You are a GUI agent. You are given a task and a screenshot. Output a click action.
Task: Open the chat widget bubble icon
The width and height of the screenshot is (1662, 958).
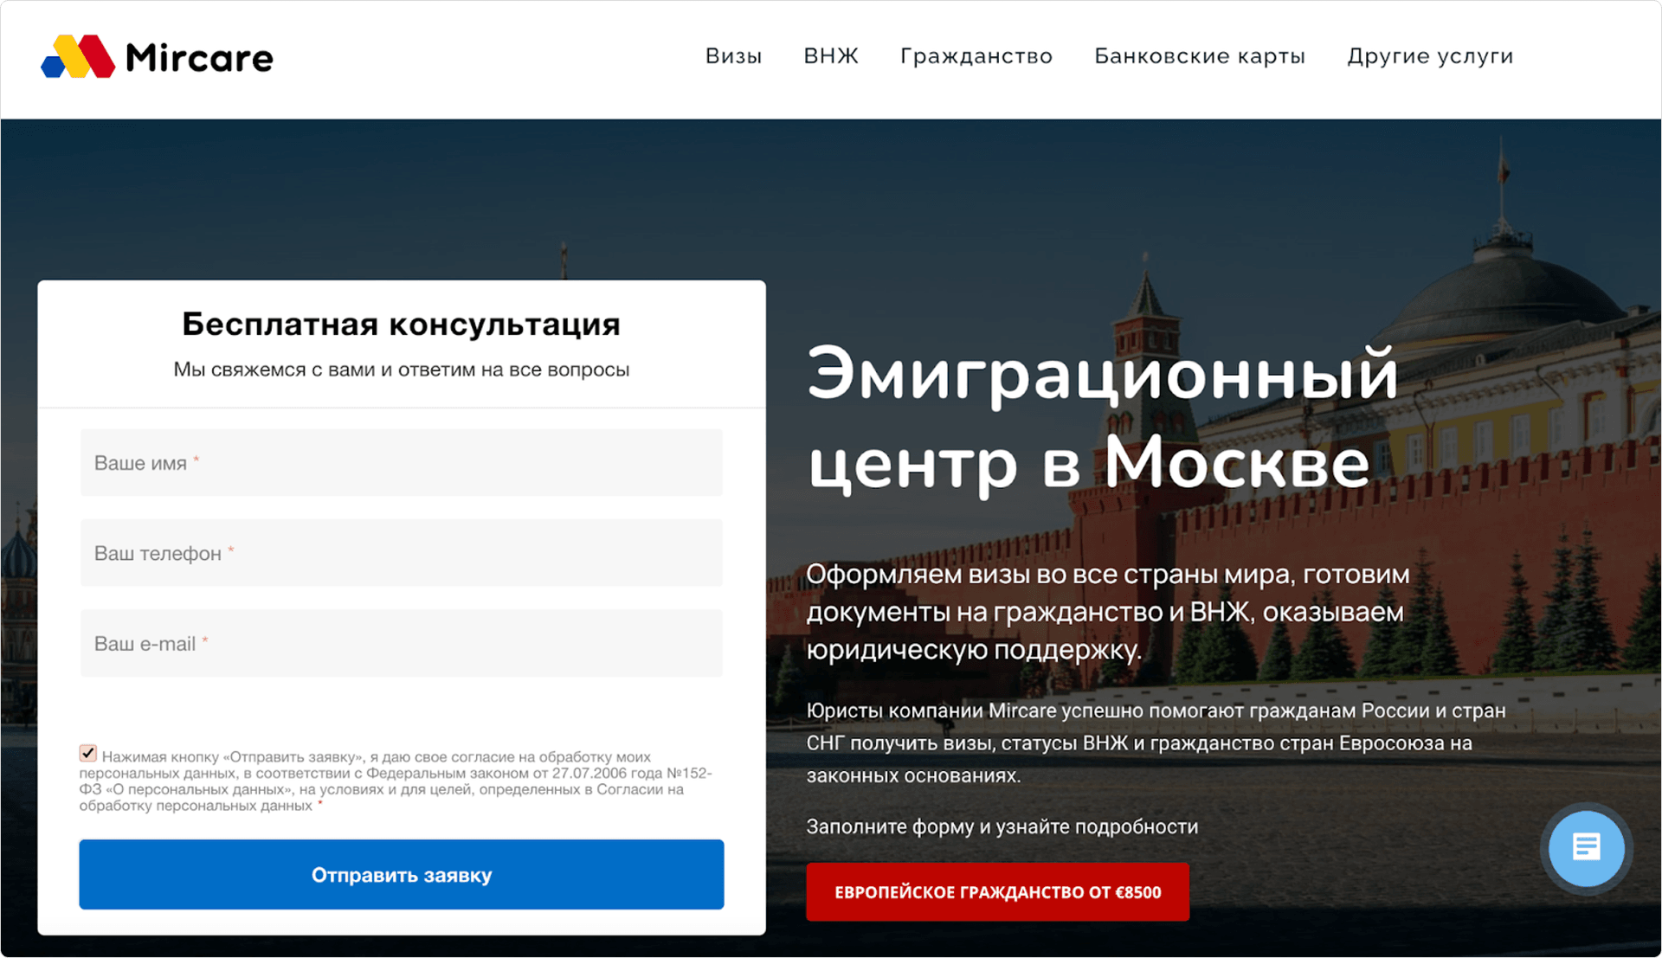[1586, 848]
